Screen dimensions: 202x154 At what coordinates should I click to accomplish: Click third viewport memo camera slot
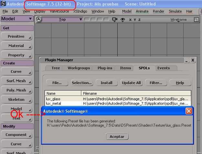click(x=100, y=19)
